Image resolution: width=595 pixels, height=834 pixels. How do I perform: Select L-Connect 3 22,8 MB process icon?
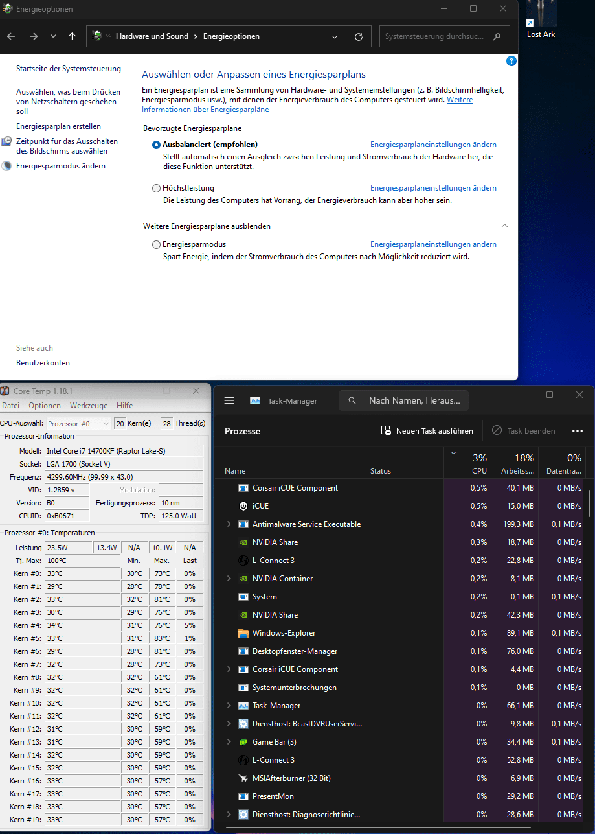(243, 561)
